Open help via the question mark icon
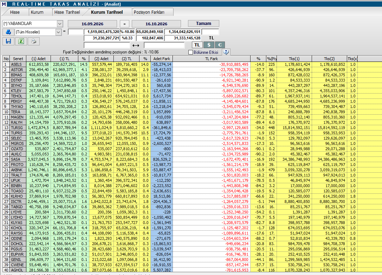The height and width of the screenshot is (275, 382). click(x=226, y=52)
